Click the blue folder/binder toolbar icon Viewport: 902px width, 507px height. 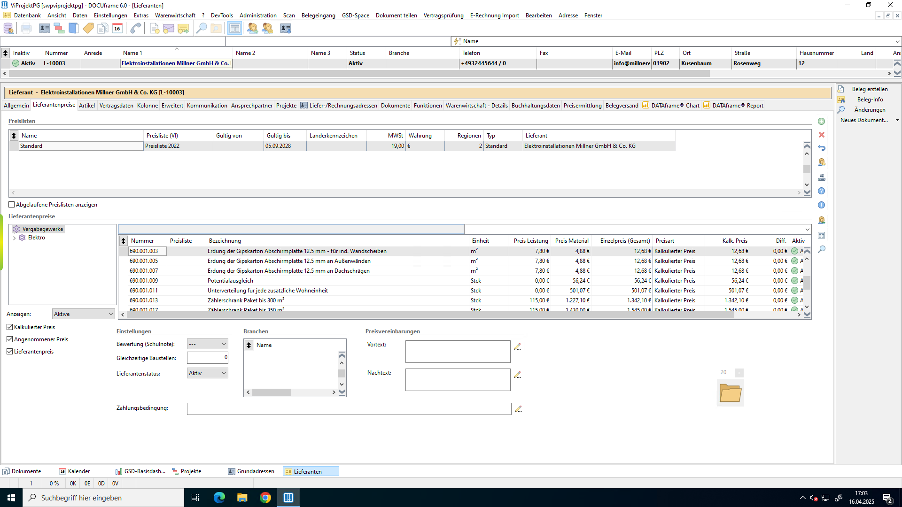pos(74,29)
